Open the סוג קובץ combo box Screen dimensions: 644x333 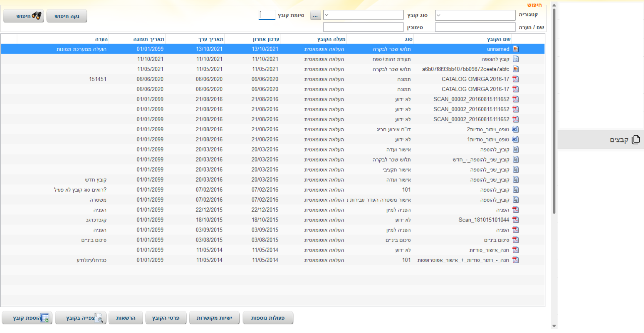click(x=363, y=15)
